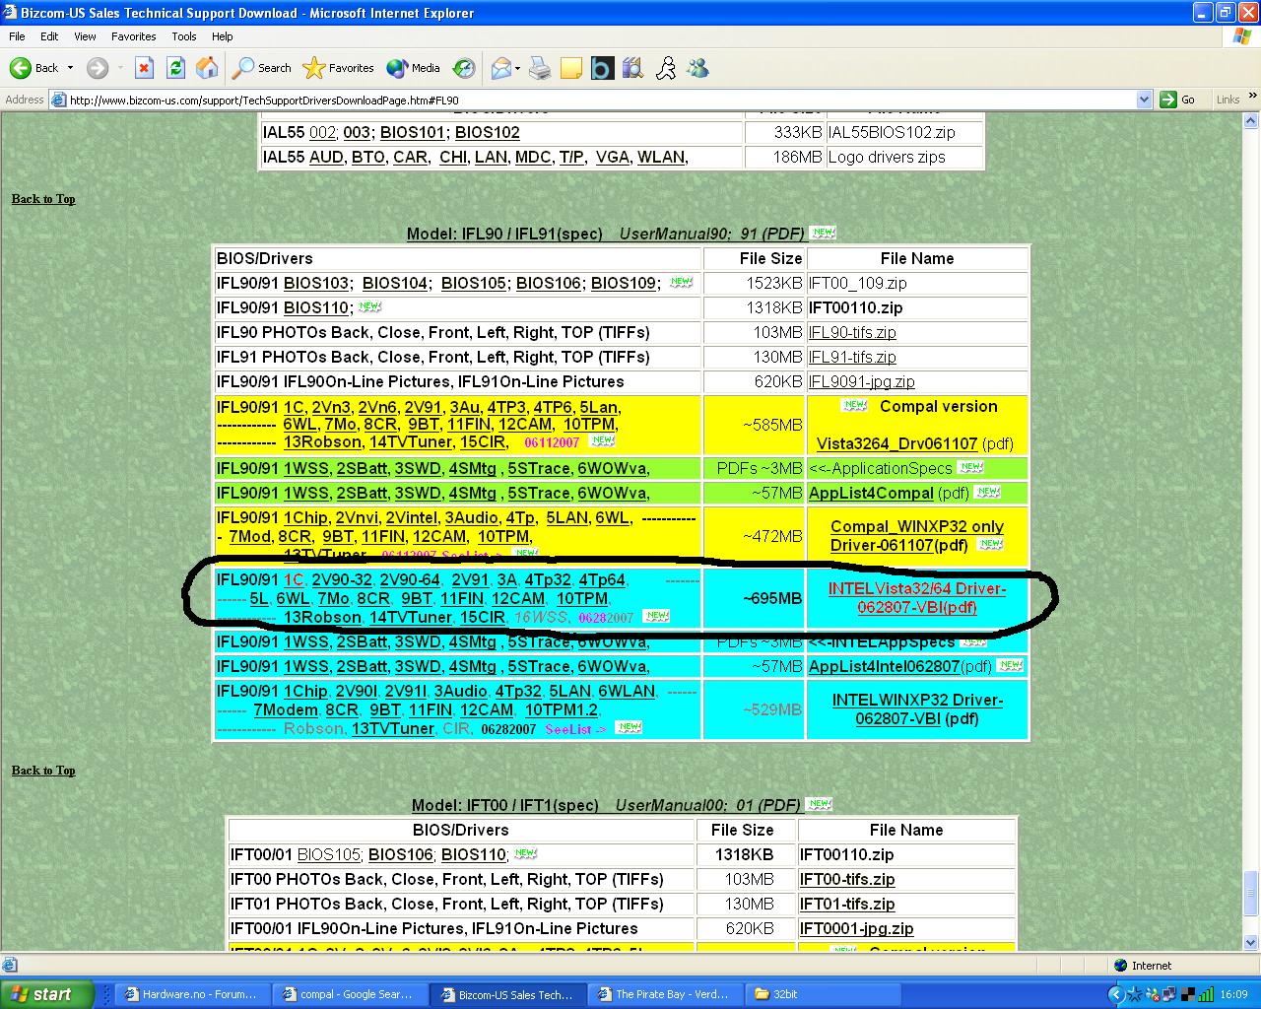Click the Forward navigation arrow
1261x1009 pixels.
coord(98,68)
